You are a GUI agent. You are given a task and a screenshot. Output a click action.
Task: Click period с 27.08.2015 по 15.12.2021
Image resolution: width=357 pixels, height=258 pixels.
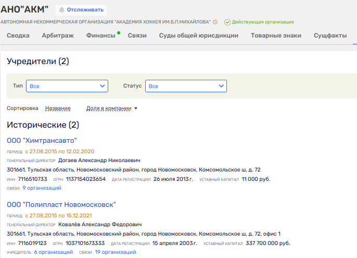[58, 216]
